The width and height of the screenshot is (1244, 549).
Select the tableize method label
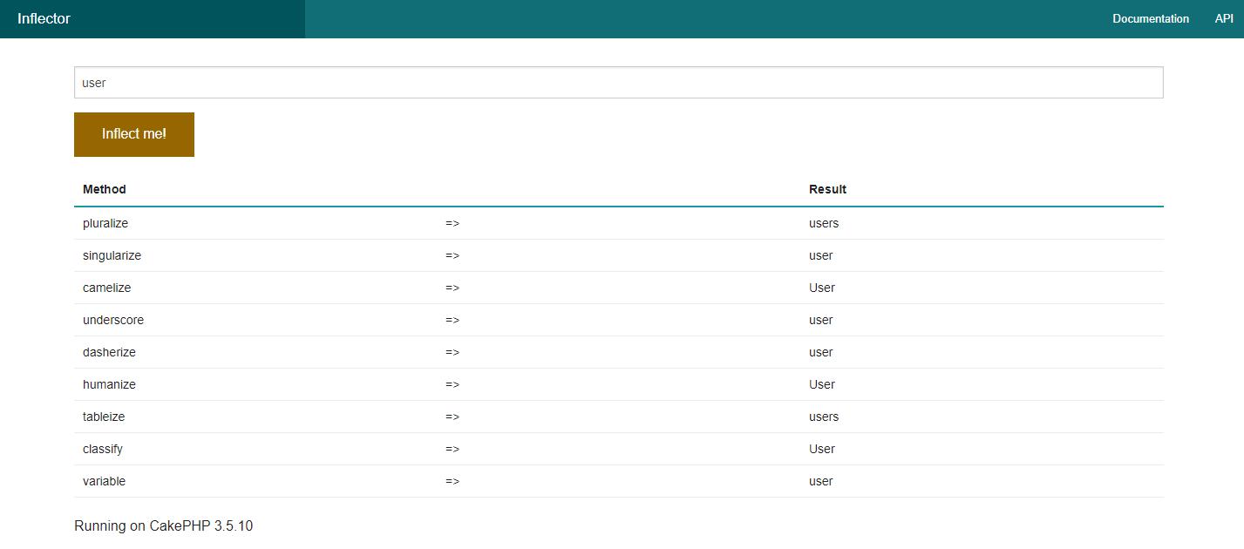104,417
